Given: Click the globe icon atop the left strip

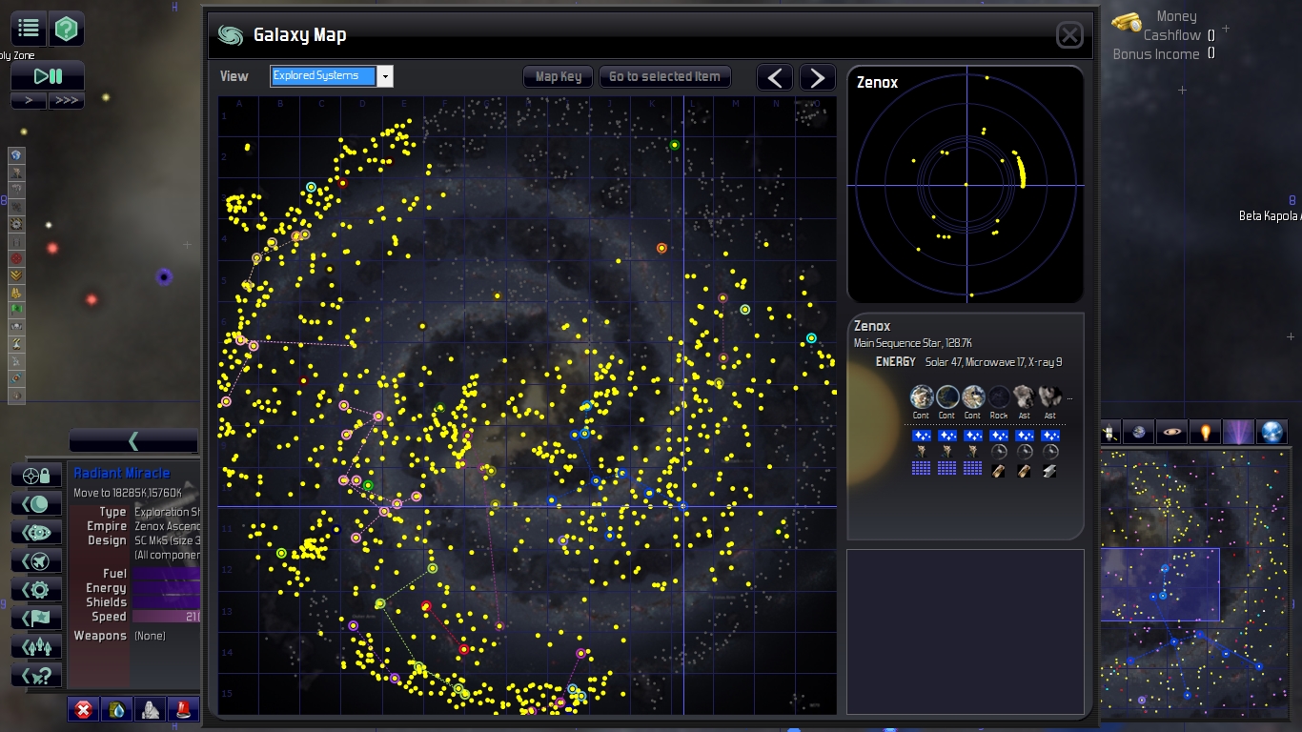Looking at the screenshot, I should coord(15,155).
